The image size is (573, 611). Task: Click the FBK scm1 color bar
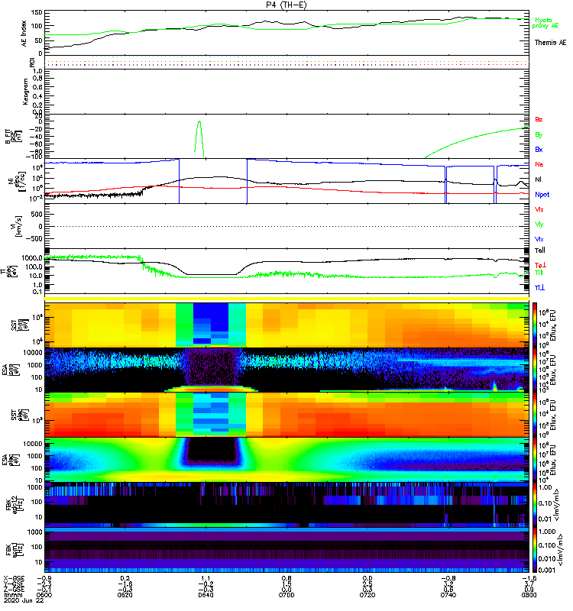[535, 549]
